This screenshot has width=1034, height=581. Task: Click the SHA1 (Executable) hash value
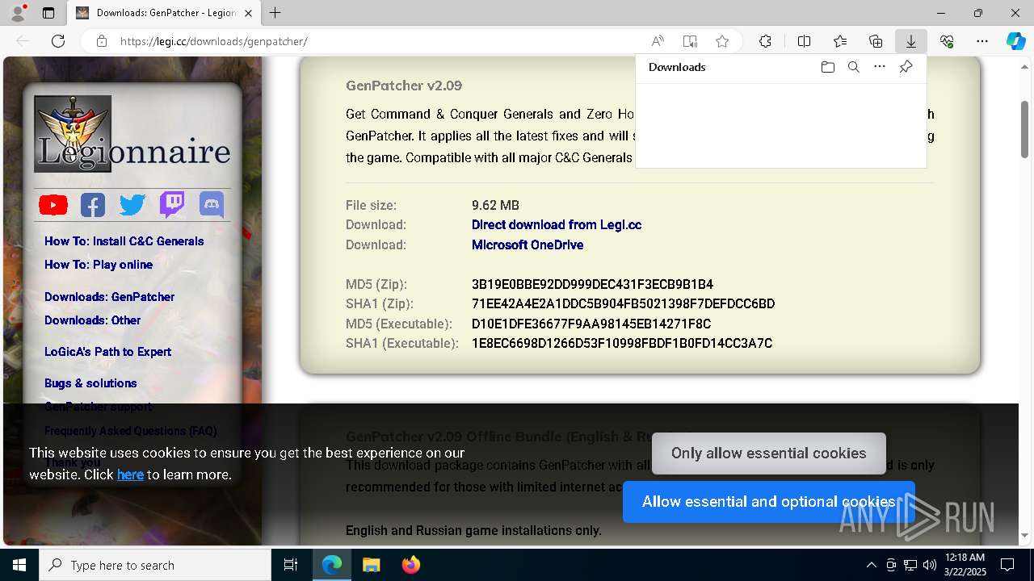[x=622, y=344]
